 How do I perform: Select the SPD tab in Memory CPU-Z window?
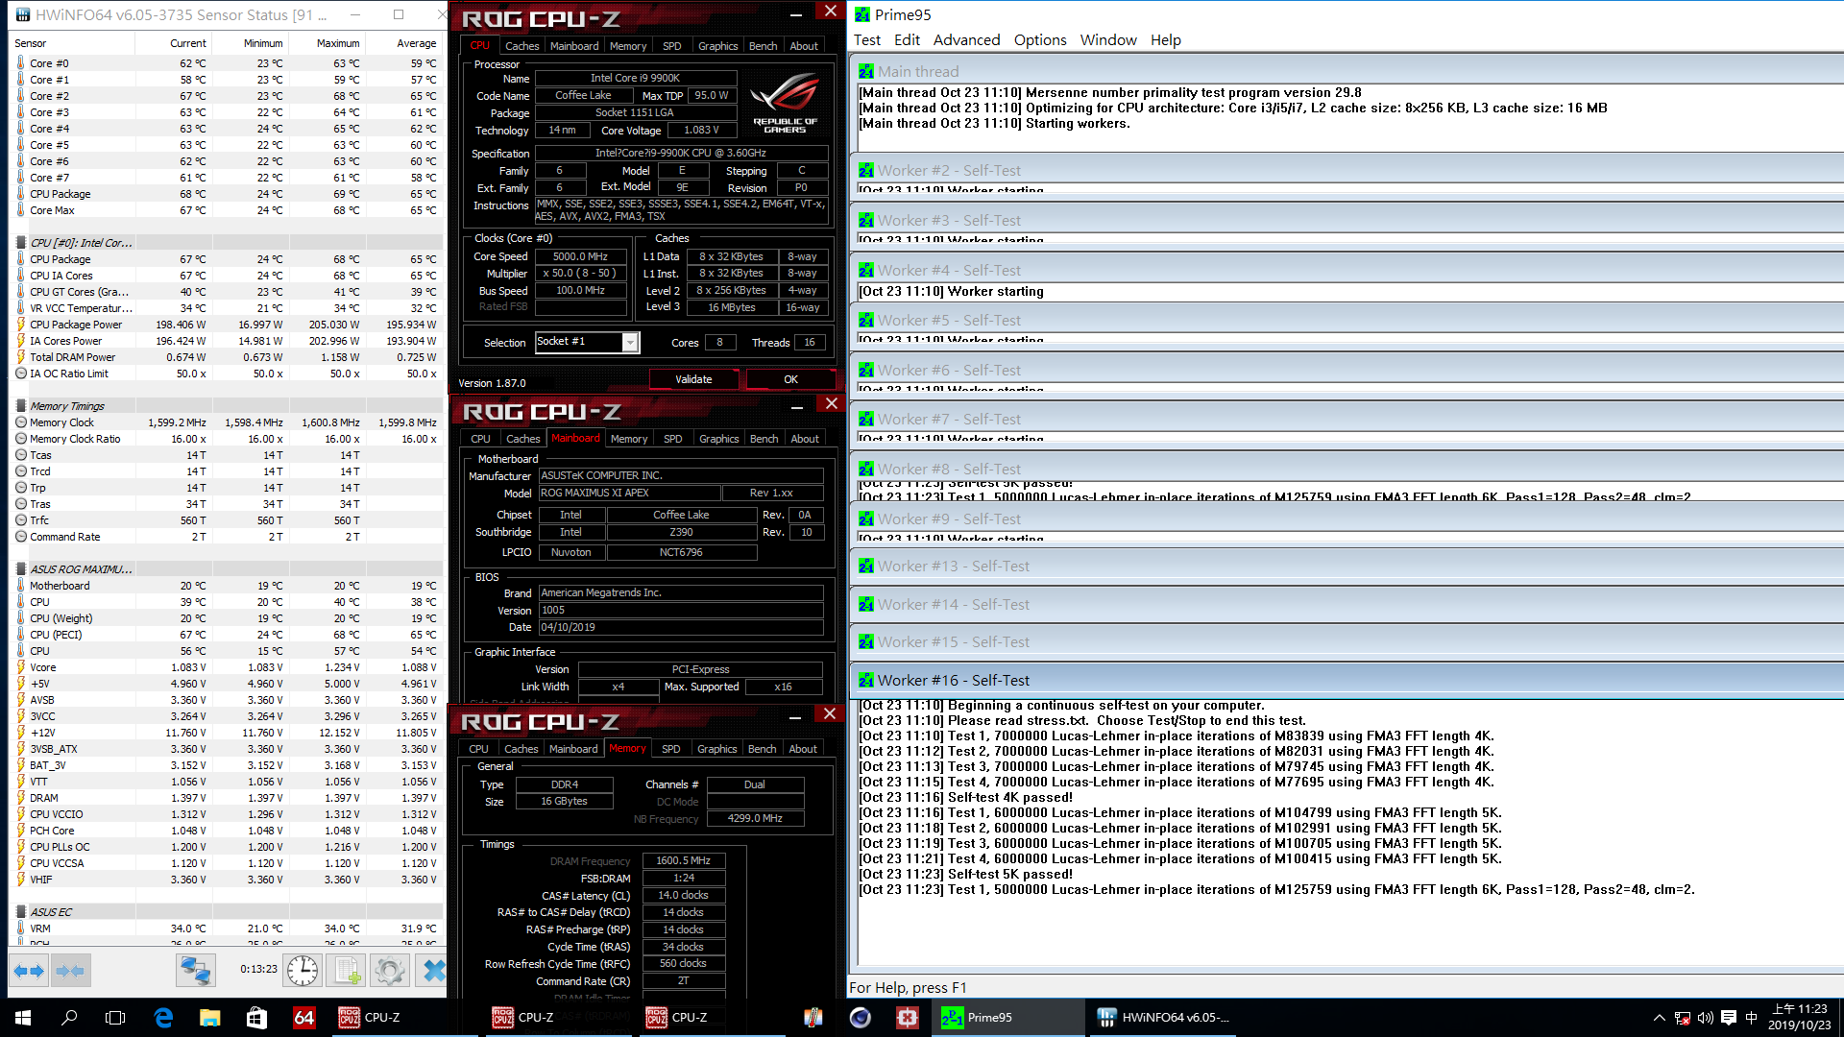[670, 748]
